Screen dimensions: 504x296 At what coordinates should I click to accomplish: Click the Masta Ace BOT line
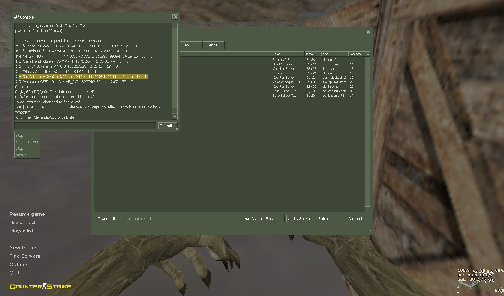(56, 72)
